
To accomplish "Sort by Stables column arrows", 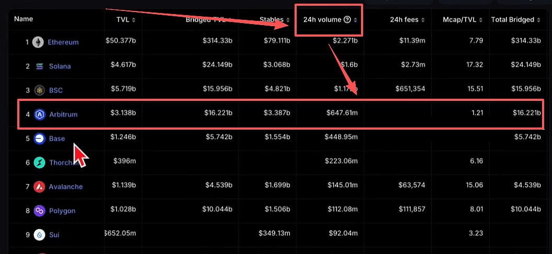I will coord(288,20).
